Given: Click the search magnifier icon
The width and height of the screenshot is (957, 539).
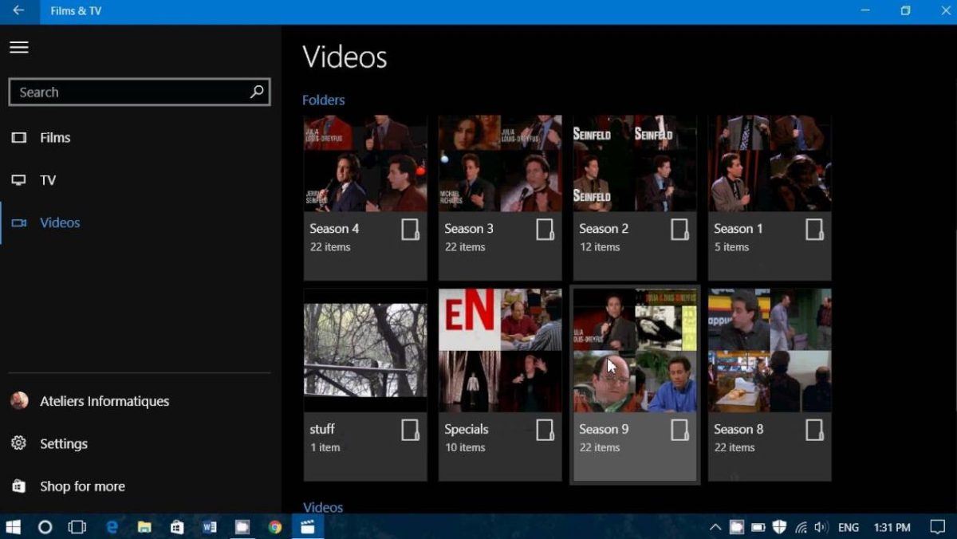Looking at the screenshot, I should [255, 92].
